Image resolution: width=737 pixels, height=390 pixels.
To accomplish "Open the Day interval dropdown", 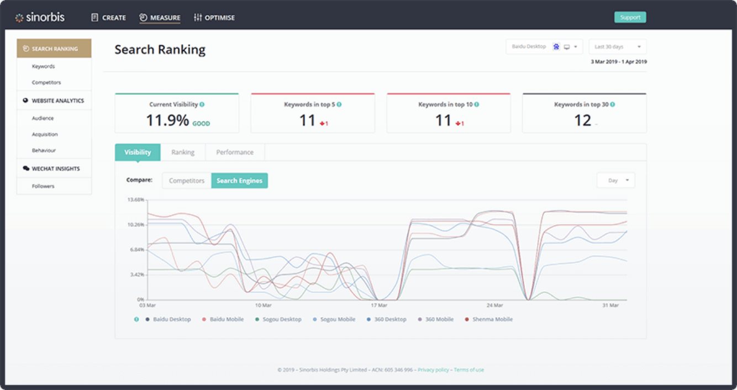I will tap(616, 180).
